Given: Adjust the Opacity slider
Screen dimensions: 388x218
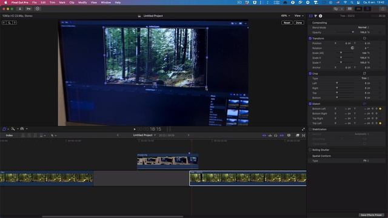Looking at the screenshot, I should (346, 32).
